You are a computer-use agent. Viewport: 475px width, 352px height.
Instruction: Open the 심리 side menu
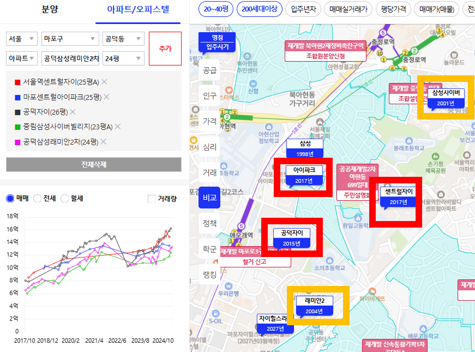pos(209,147)
